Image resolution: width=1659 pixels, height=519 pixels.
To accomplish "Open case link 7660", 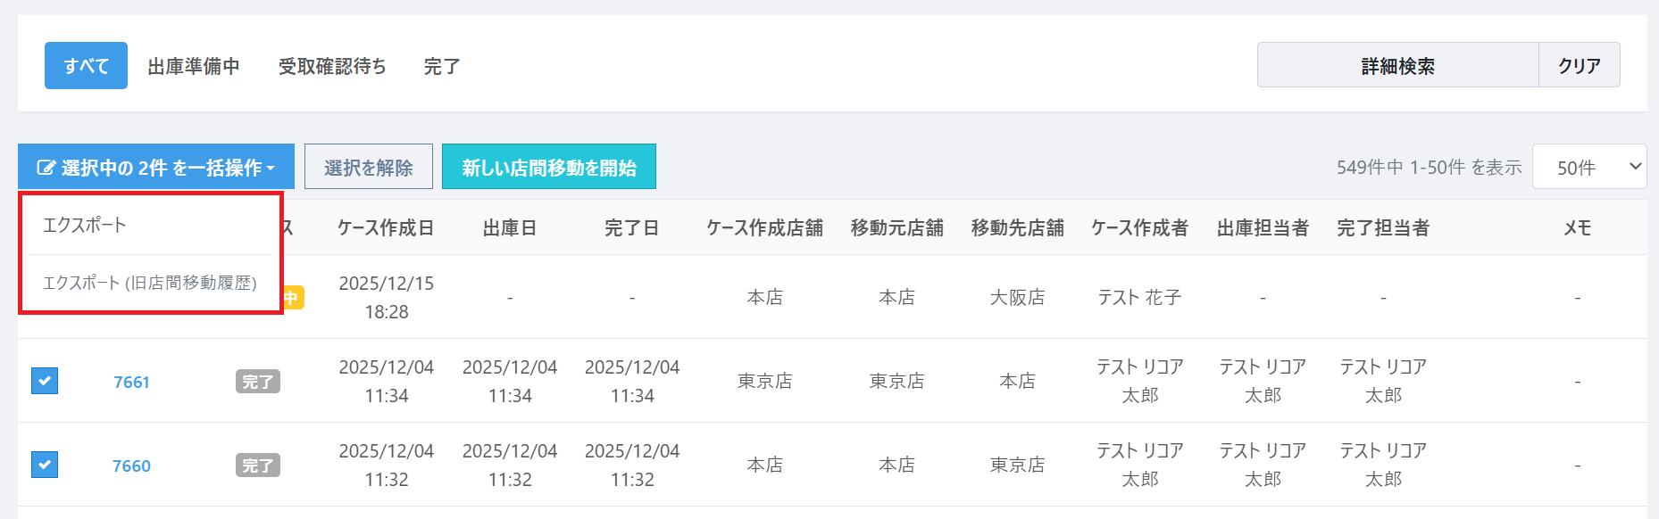I will [131, 465].
